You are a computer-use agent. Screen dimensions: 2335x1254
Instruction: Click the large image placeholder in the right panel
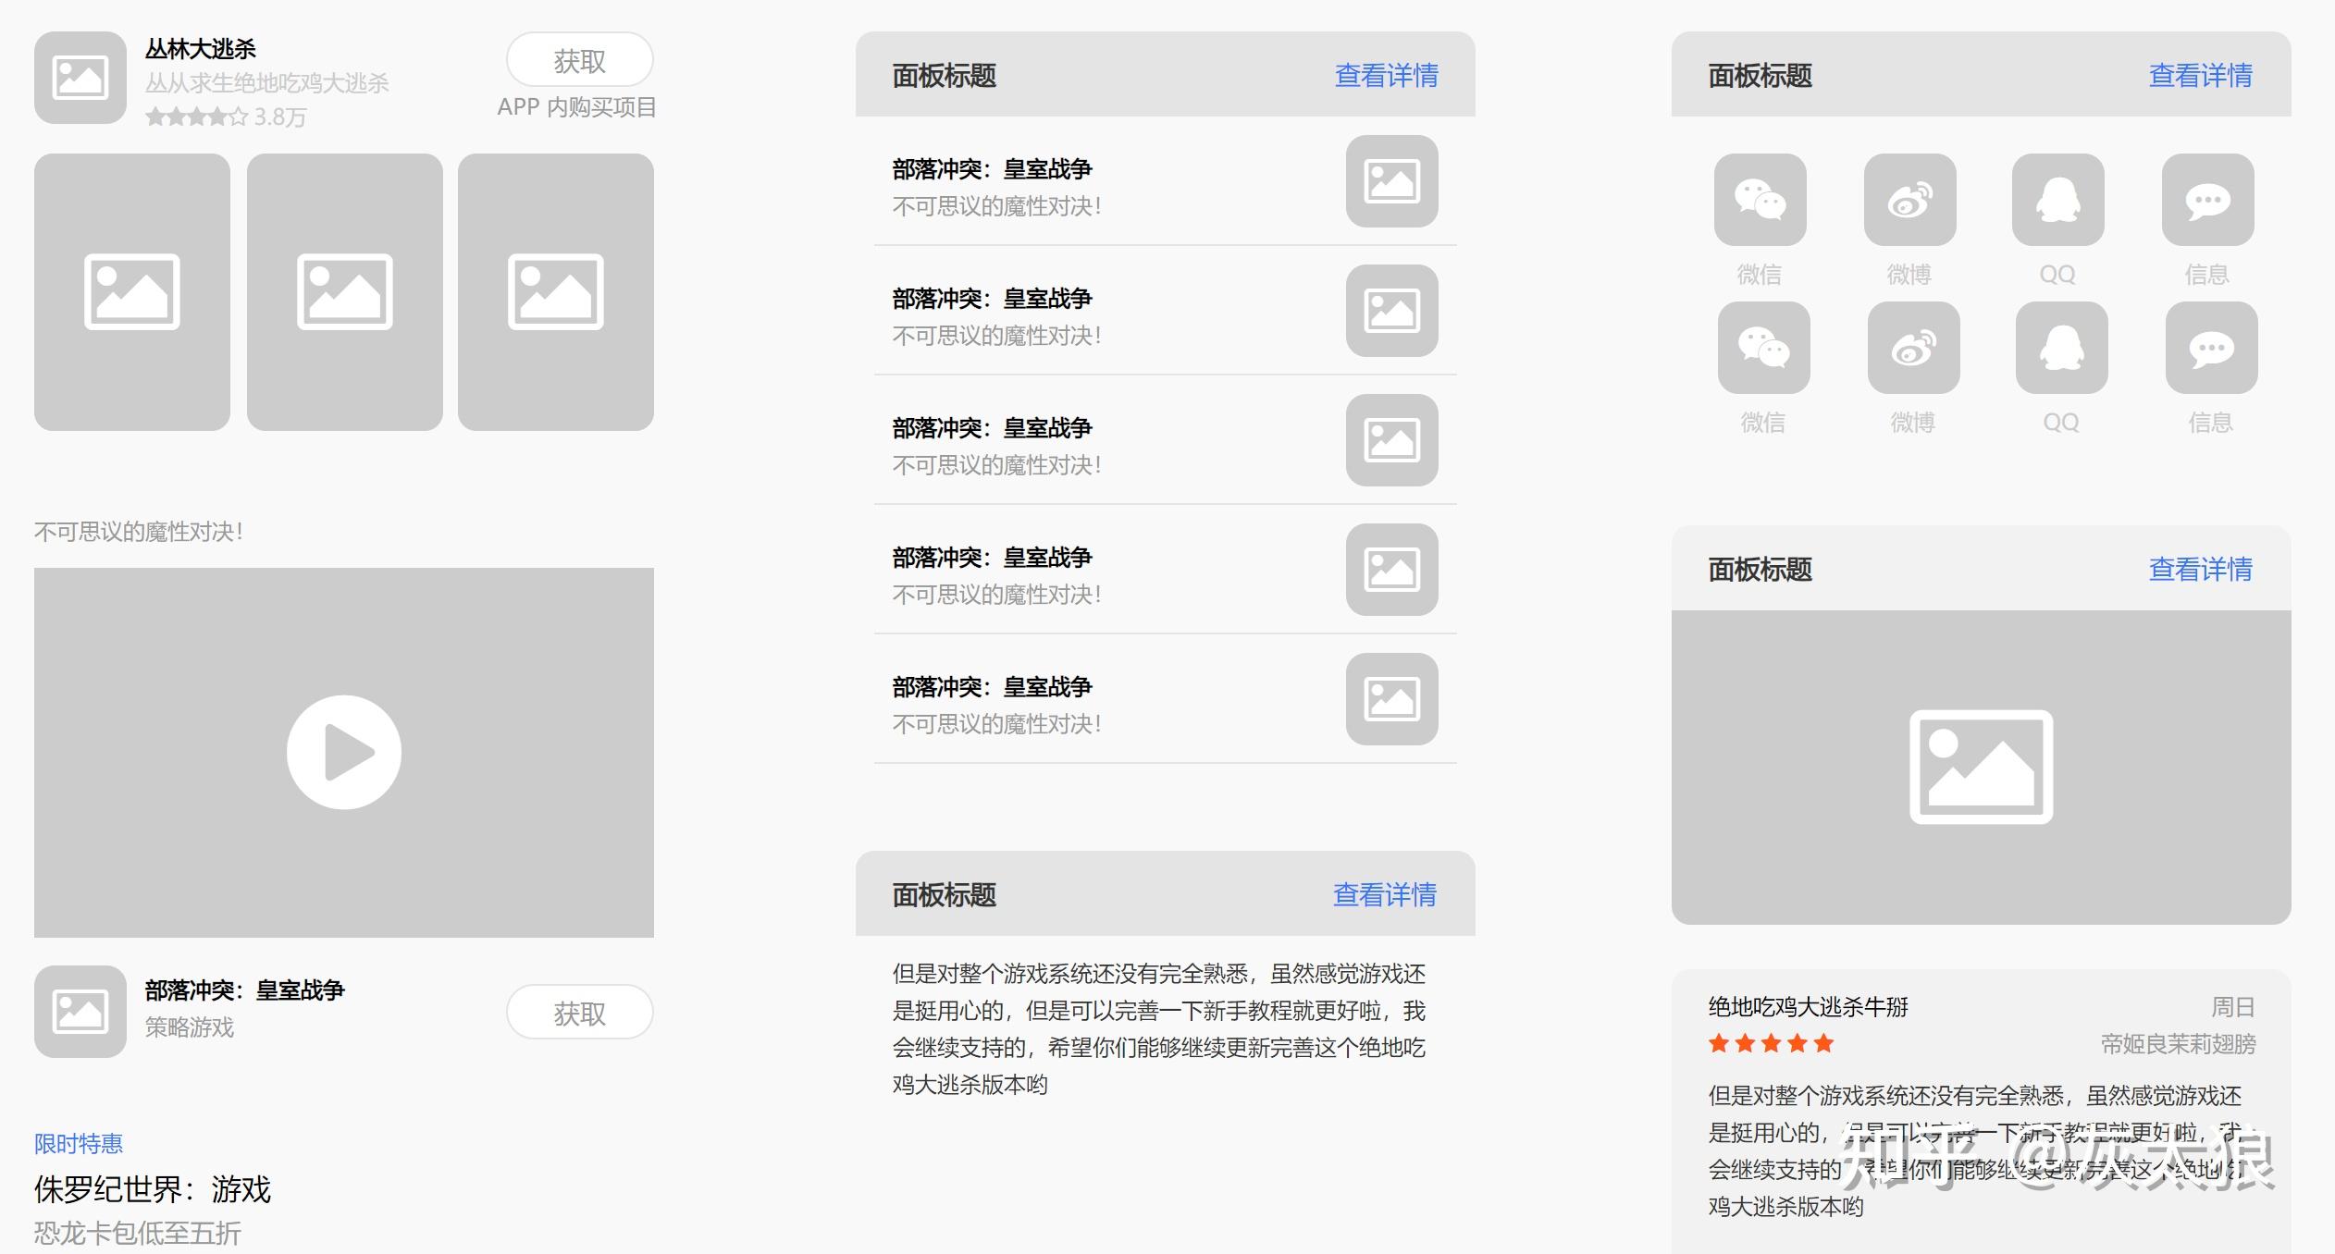click(x=1982, y=766)
